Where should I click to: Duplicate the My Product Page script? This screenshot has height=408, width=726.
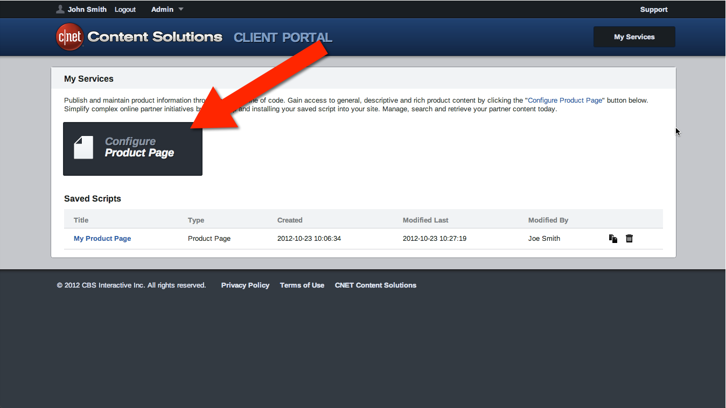[x=613, y=239]
